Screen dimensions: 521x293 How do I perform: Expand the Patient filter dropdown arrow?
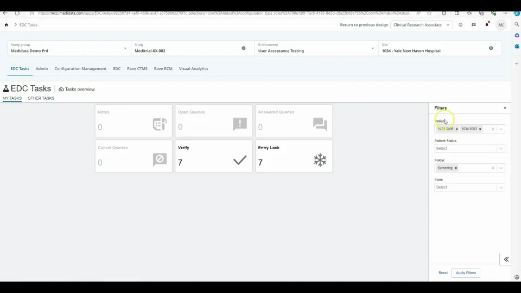501,129
